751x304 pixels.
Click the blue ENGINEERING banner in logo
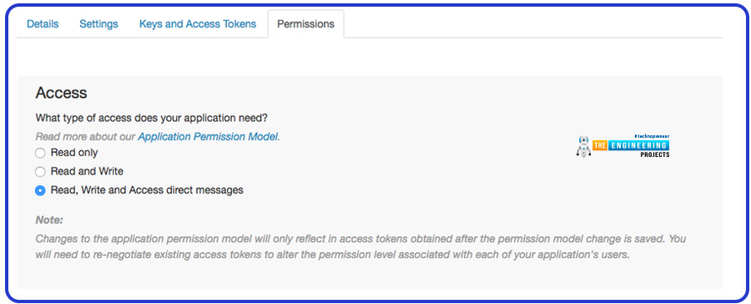pos(638,146)
